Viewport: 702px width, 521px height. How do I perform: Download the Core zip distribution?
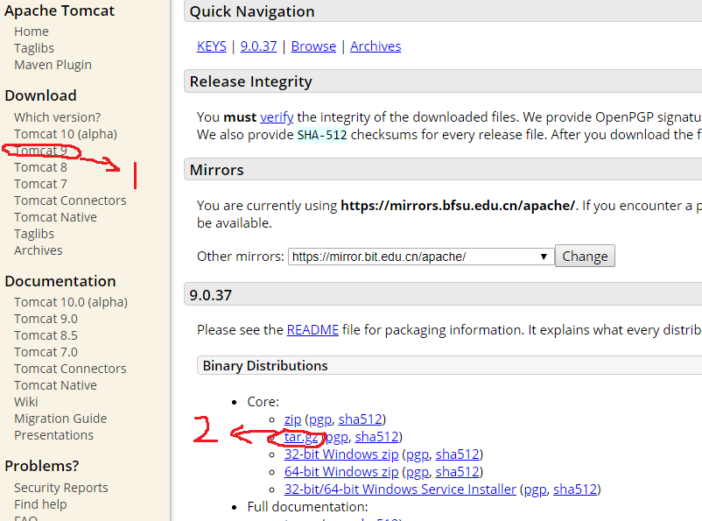(x=293, y=419)
